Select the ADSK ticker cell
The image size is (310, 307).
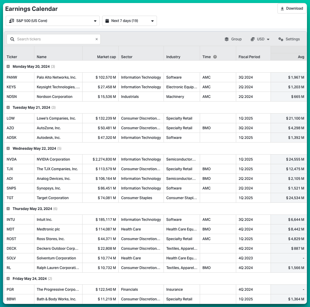pos(19,138)
